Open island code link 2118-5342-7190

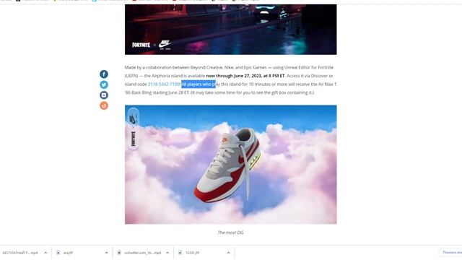point(164,84)
